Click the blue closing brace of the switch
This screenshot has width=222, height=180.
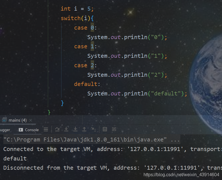point(62,103)
